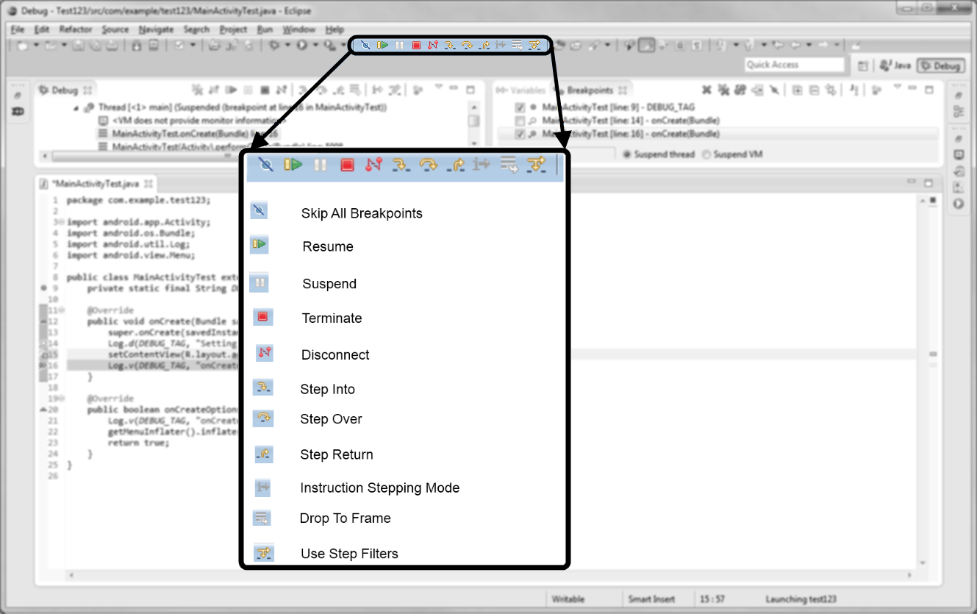
Task: Click 'Smart Insert' in status bar
Action: coord(652,599)
